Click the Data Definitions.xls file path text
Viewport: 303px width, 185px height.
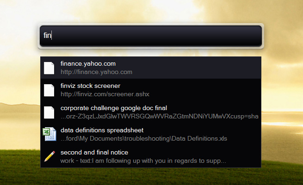pos(144,139)
